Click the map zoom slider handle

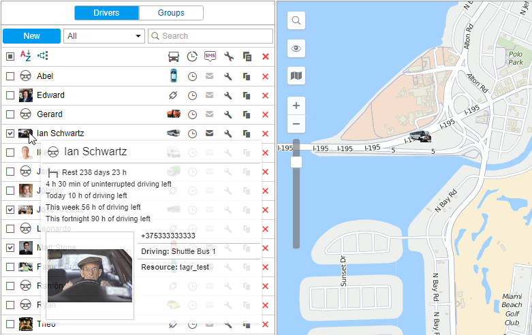(x=296, y=162)
